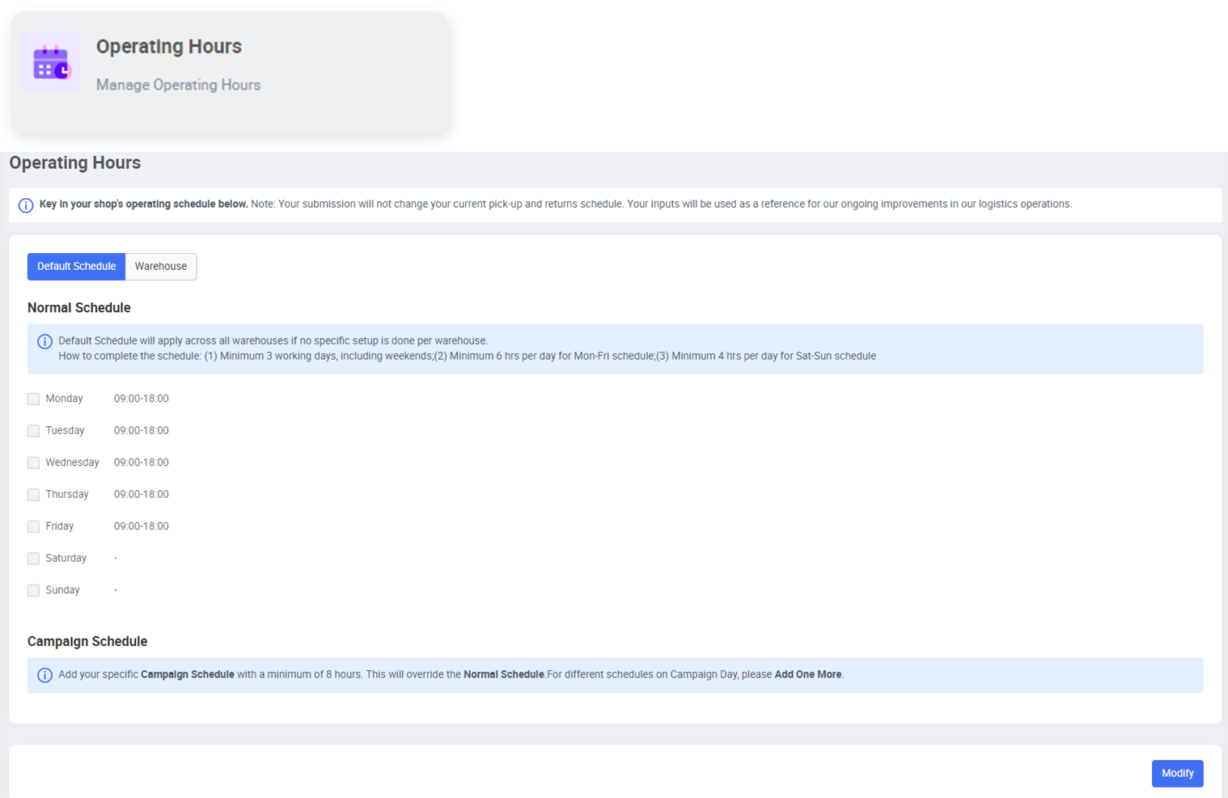Image resolution: width=1228 pixels, height=798 pixels.
Task: Click the purple Operating Hours calendar icon
Action: pyautogui.click(x=50, y=62)
